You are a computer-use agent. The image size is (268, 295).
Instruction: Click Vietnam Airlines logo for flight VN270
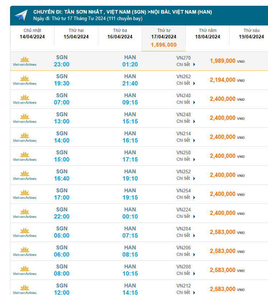pos(24,61)
